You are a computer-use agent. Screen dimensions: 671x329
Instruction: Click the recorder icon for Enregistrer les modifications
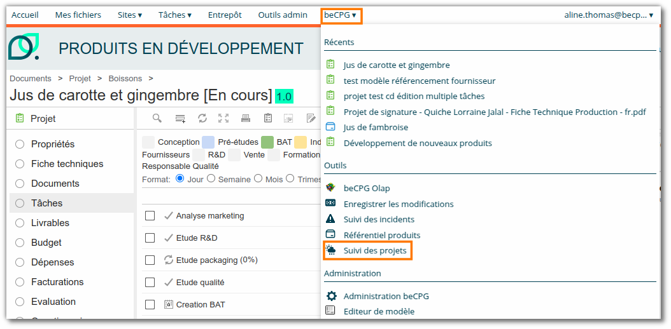coord(330,203)
